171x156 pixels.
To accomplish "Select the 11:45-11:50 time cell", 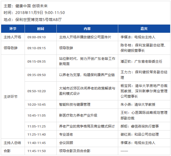I will (37, 151).
